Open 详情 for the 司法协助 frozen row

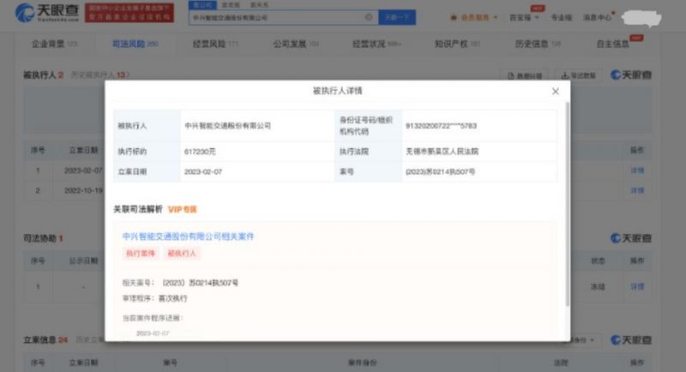point(637,287)
